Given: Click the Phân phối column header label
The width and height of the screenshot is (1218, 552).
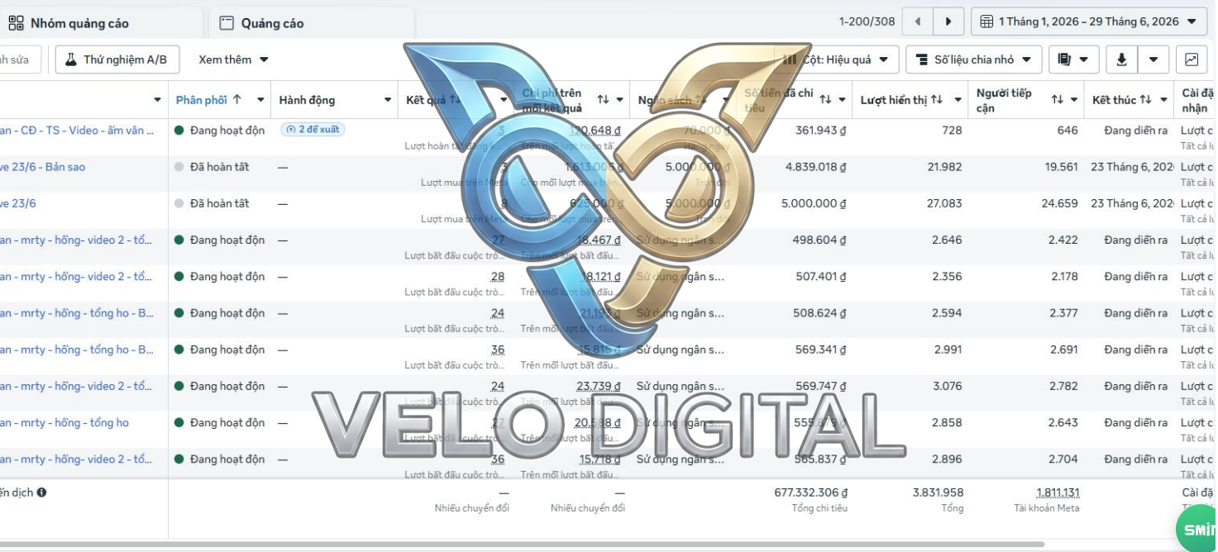Looking at the screenshot, I should (x=201, y=100).
